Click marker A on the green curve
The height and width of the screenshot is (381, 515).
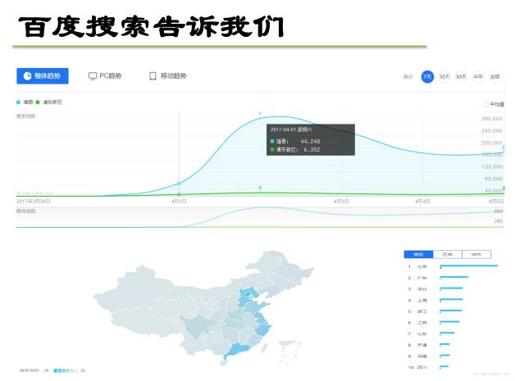[x=260, y=188]
